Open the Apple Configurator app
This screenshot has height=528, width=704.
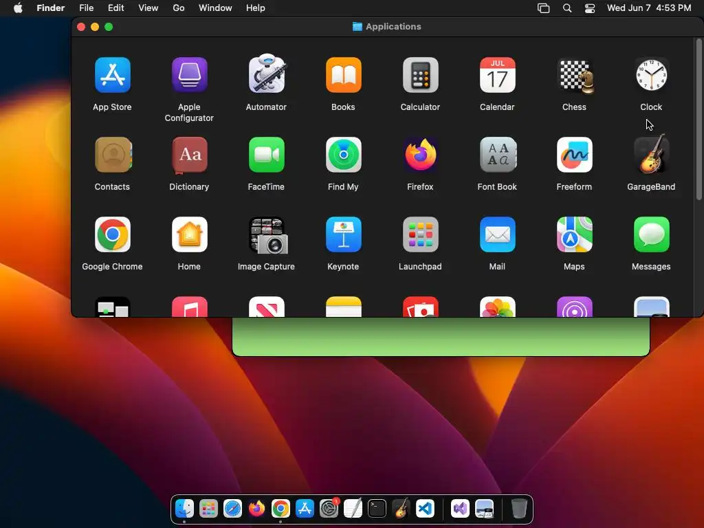coord(190,75)
